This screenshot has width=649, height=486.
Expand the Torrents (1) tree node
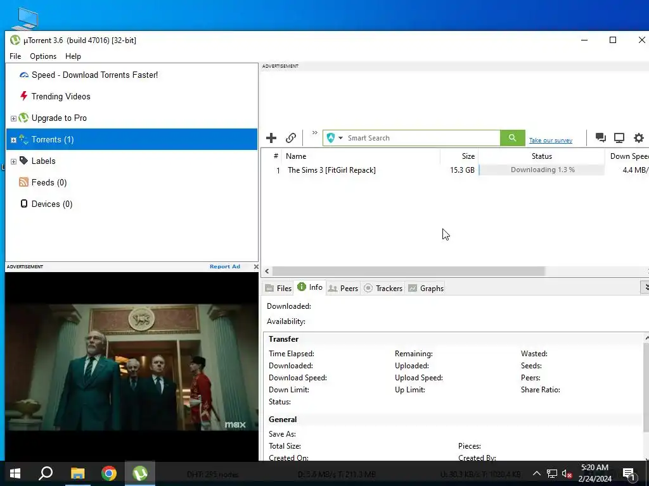pyautogui.click(x=13, y=140)
